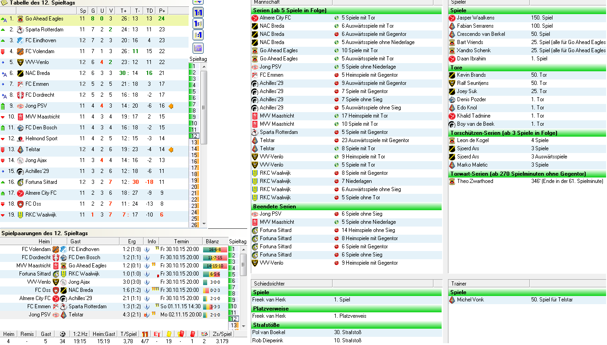Click the Fortuna Sittard crest in the league table
The width and height of the screenshot is (607, 345).
click(x=20, y=182)
